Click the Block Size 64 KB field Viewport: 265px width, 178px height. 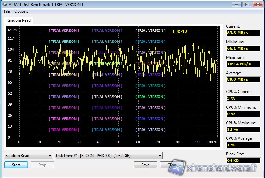pos(243,160)
